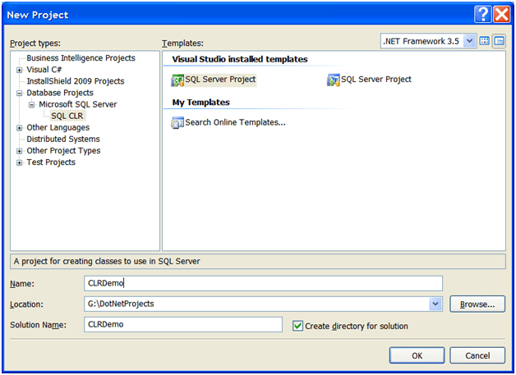This screenshot has height=375, width=516.
Task: Click the Cancel button
Action: tap(477, 355)
